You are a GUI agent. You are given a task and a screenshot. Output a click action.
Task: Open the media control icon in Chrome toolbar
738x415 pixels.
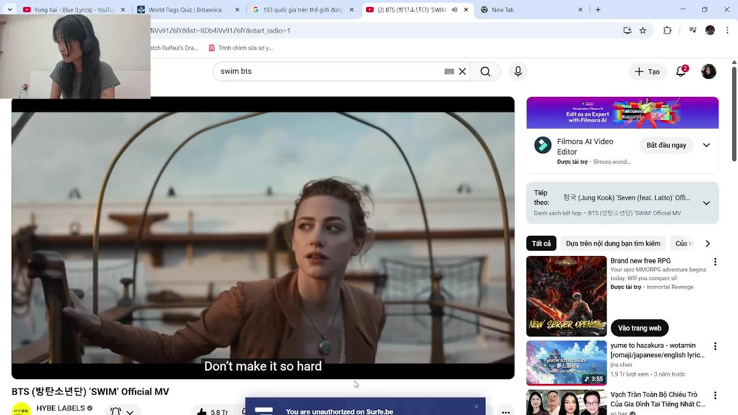coord(693,31)
